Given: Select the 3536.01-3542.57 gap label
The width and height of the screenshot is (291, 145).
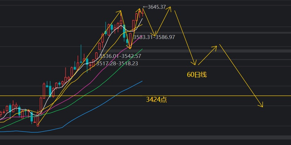Looking at the screenshot, I should coord(120,56).
